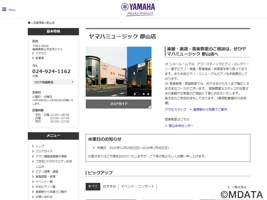Open 店舗情報 breadcrumb link
The image size is (267, 200).
click(x=38, y=23)
